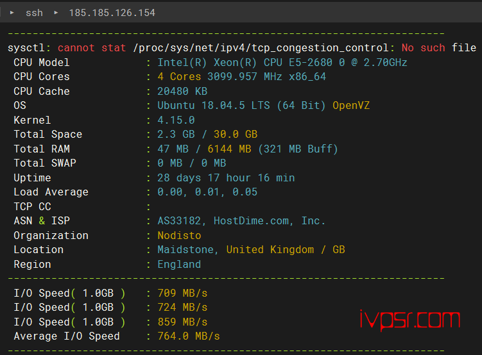This screenshot has width=482, height=355.
Task: Click the '724 MB/s' I/O speed
Action: (x=182, y=308)
